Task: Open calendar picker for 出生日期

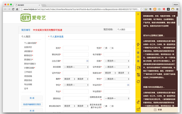Action: tap(87, 61)
